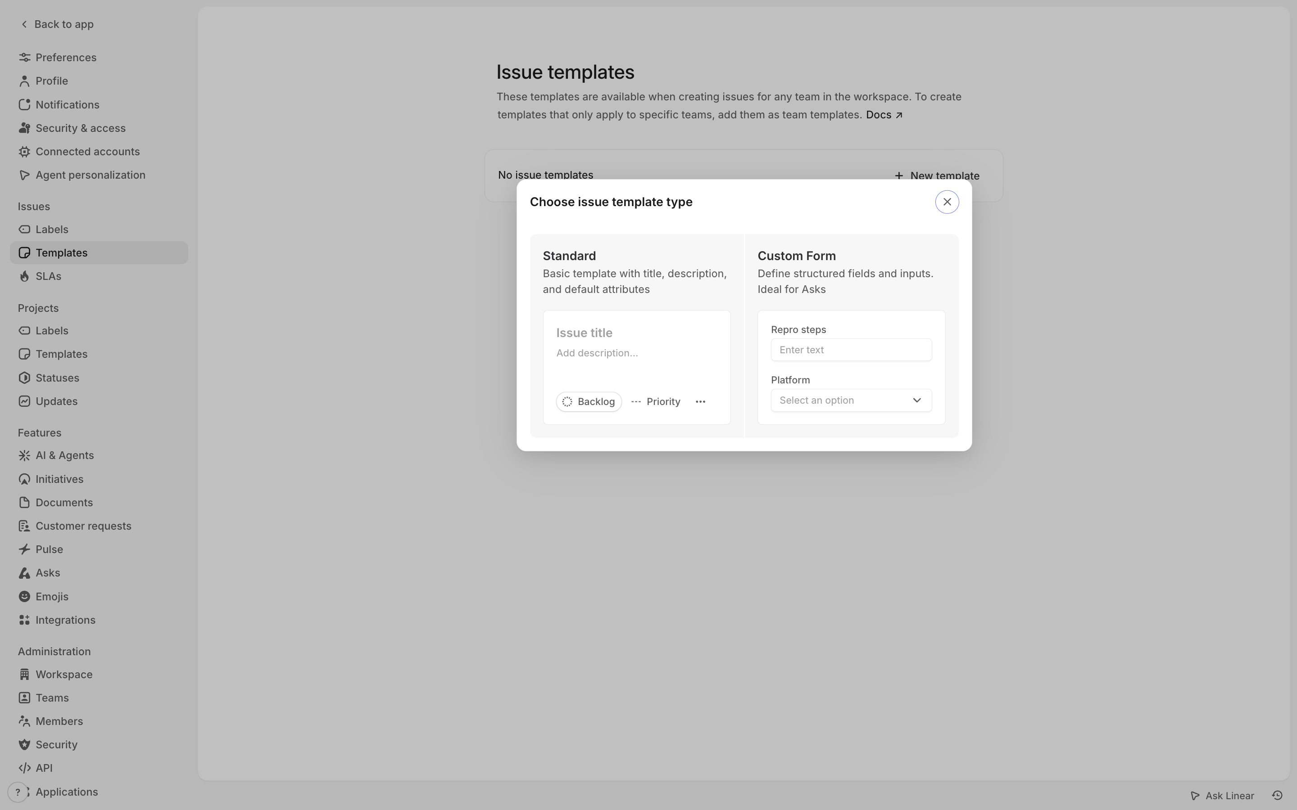Viewport: 1297px width, 810px height.
Task: Open Agent personalization settings
Action: point(99,175)
